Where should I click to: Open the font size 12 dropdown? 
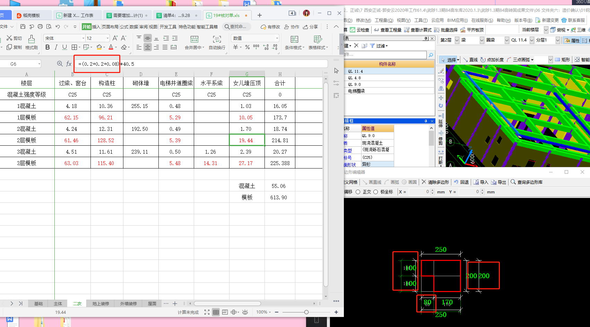coord(107,38)
